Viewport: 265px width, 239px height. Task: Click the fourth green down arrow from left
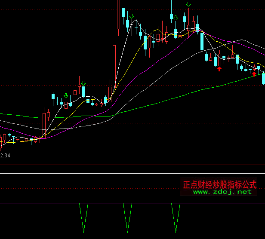click(176, 18)
